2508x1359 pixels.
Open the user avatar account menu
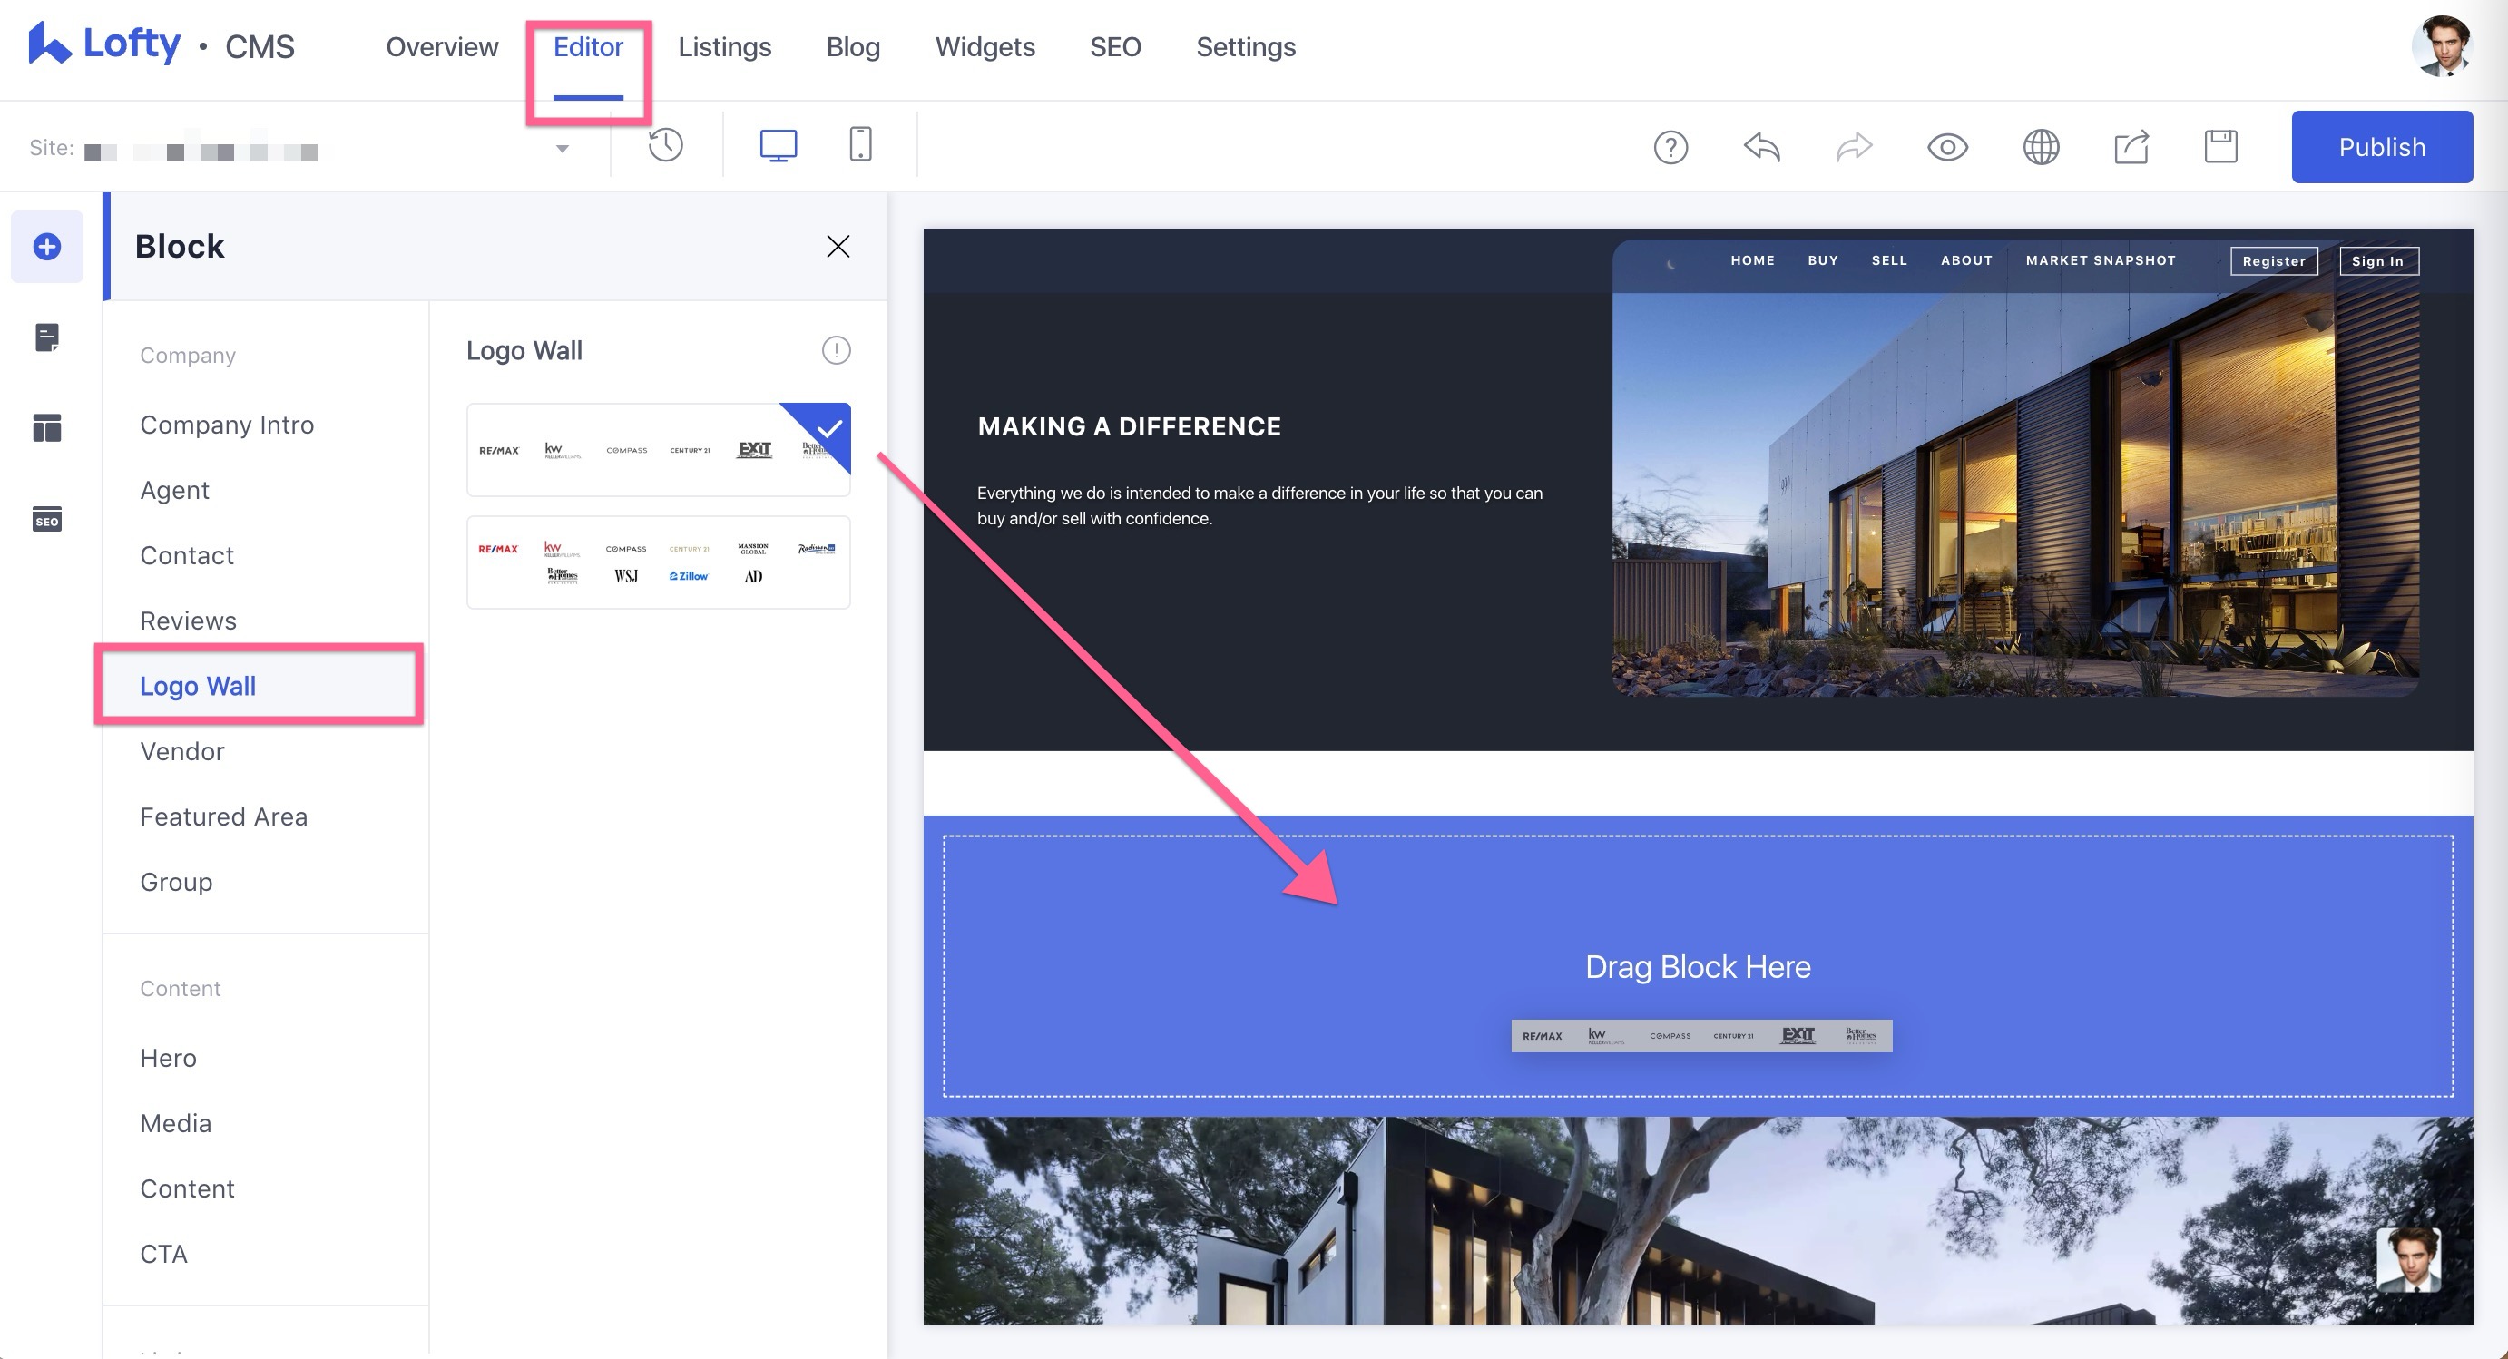pos(2441,47)
